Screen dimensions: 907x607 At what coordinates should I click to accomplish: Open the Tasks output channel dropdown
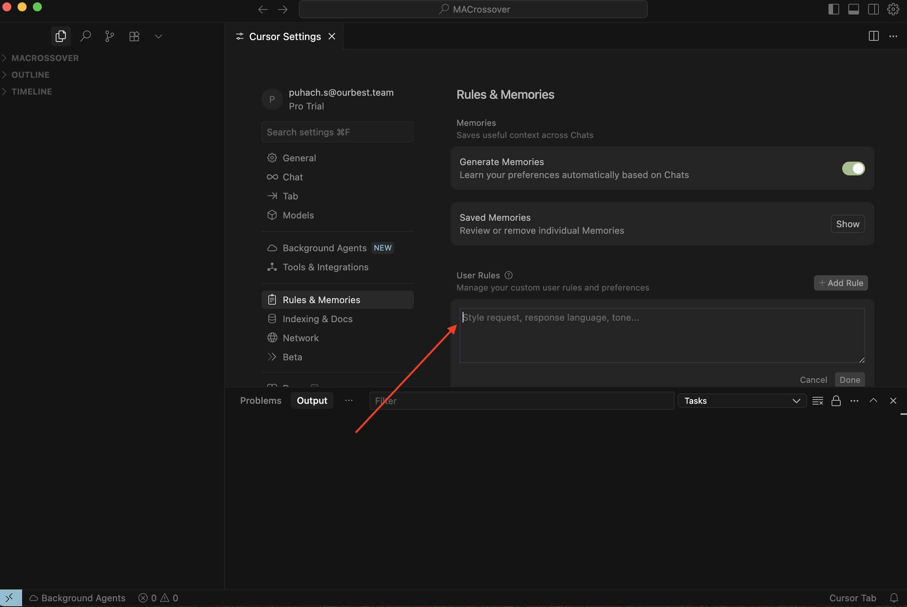click(x=741, y=401)
